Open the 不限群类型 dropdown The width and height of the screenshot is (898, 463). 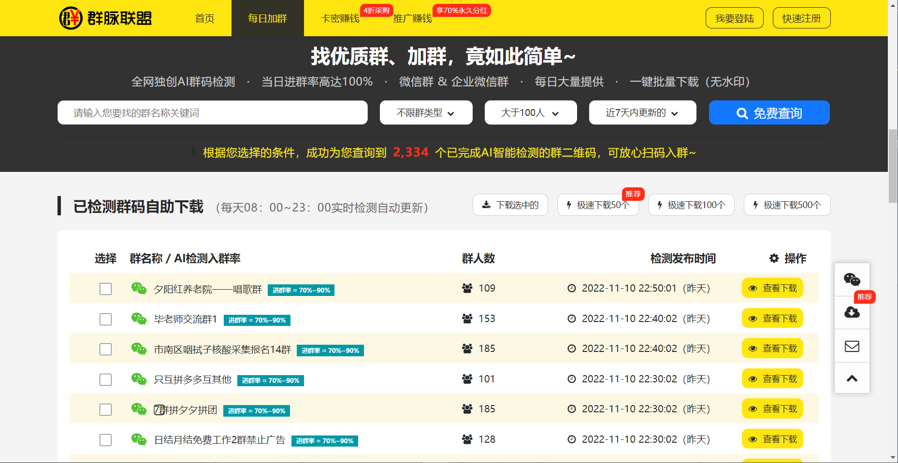[x=426, y=112]
